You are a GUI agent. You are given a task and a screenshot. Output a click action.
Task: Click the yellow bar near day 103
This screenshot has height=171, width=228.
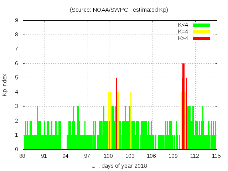click(x=131, y=121)
